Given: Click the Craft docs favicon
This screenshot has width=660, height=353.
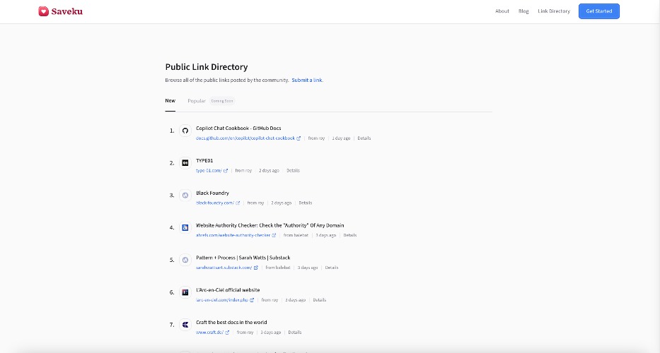Looking at the screenshot, I should pyautogui.click(x=185, y=325).
